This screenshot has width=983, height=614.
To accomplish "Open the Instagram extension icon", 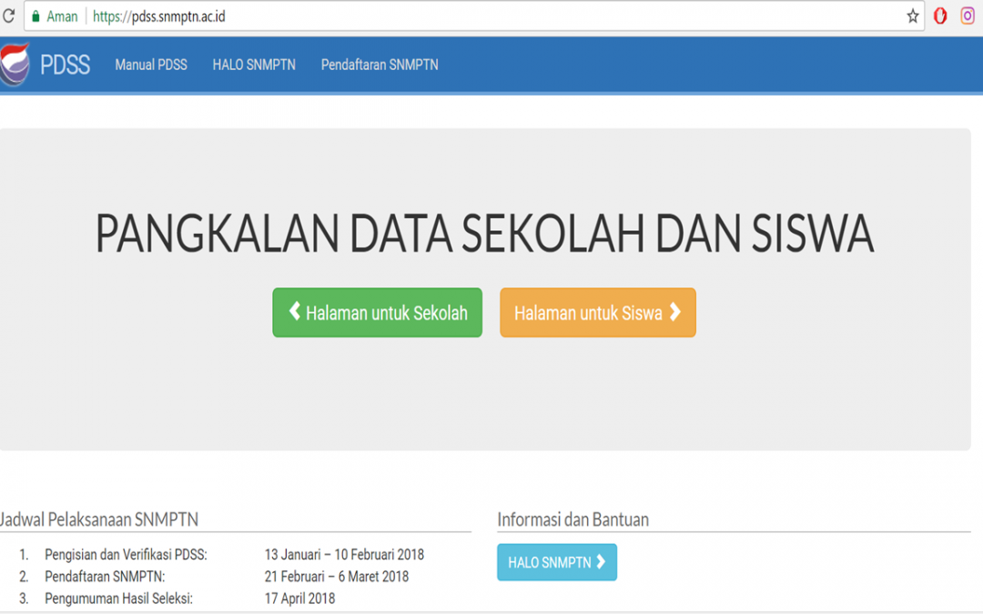I will coord(967,15).
